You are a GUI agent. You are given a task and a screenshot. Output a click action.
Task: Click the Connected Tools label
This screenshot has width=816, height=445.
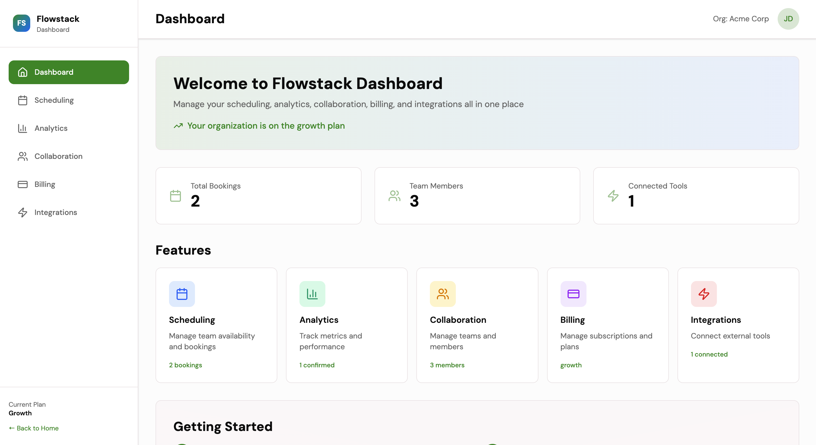[658, 186]
